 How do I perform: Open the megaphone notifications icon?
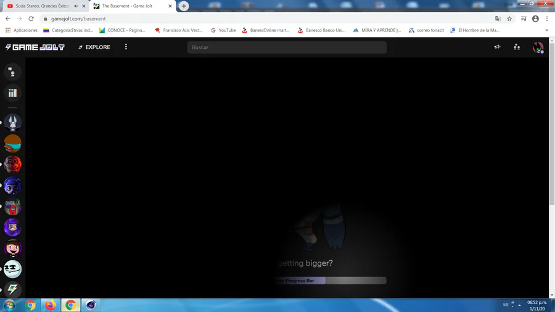coord(497,47)
